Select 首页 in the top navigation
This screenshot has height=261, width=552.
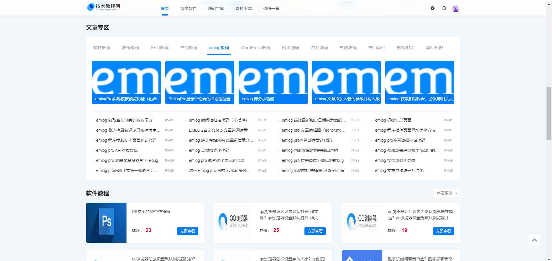point(165,8)
